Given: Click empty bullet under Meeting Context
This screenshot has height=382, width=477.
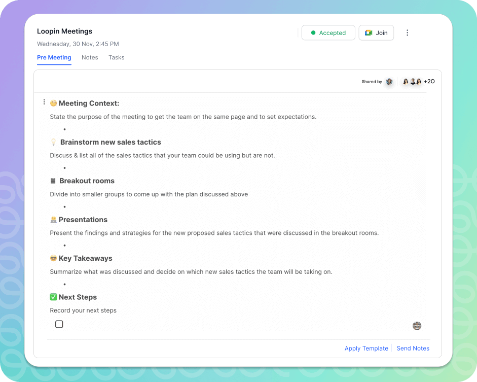Looking at the screenshot, I should point(64,129).
